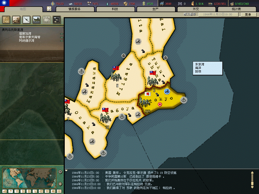
Task: Collapse the message log with the triangle
Action: tap(66, 171)
